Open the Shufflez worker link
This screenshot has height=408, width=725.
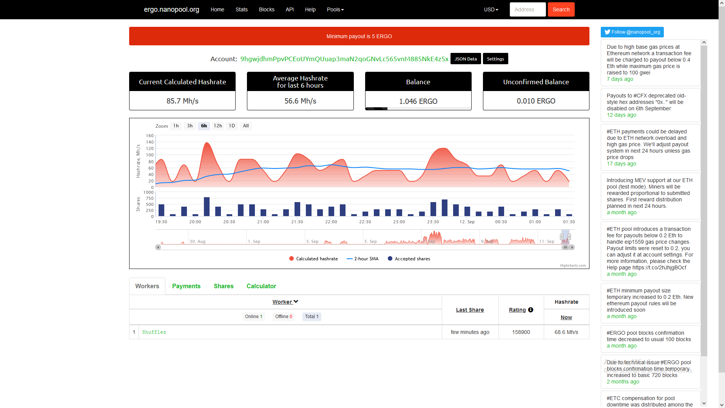point(154,332)
